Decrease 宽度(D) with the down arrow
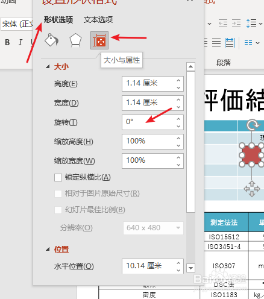The width and height of the screenshot is (264, 299). click(x=178, y=107)
